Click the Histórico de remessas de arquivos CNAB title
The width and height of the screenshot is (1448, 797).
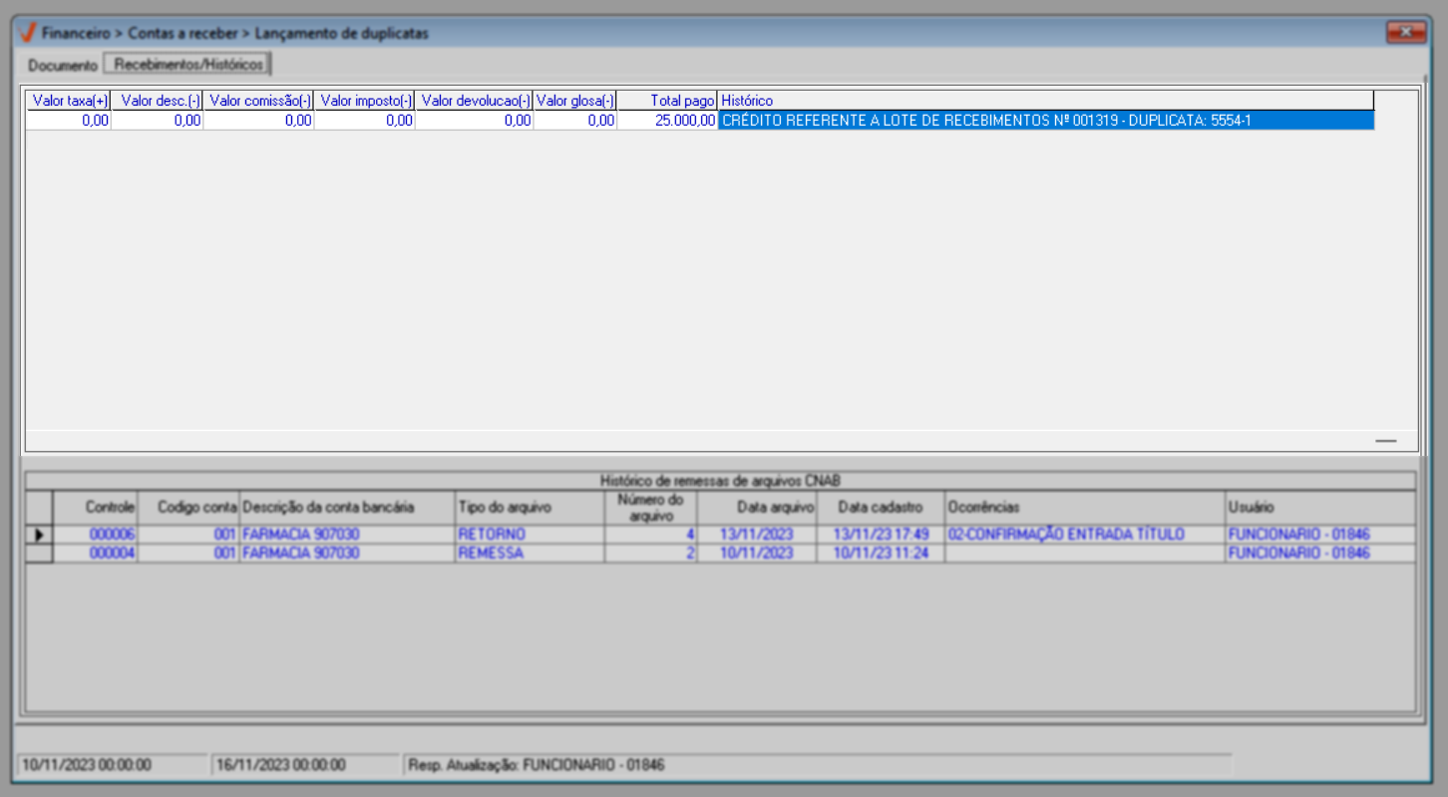click(720, 481)
